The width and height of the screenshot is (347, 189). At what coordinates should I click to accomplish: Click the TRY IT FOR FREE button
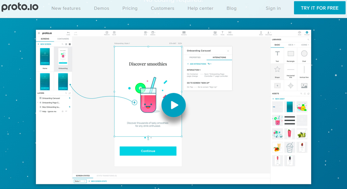tap(319, 8)
